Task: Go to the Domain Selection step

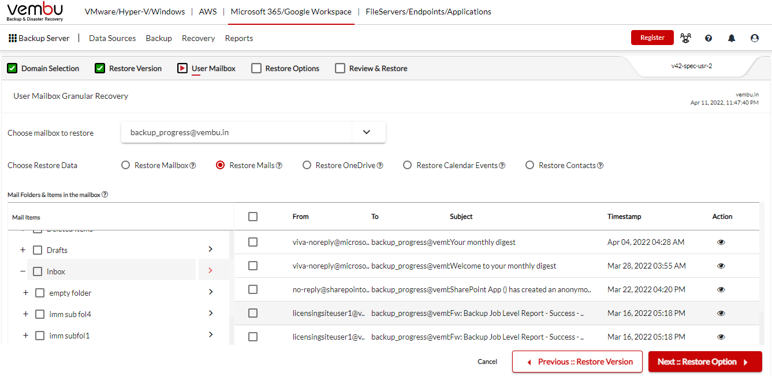Action: [x=43, y=68]
